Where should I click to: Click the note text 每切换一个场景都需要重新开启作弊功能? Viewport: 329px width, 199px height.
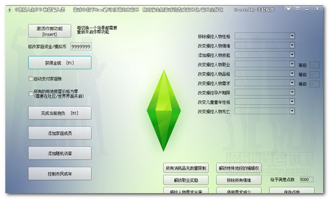[x=97, y=30]
